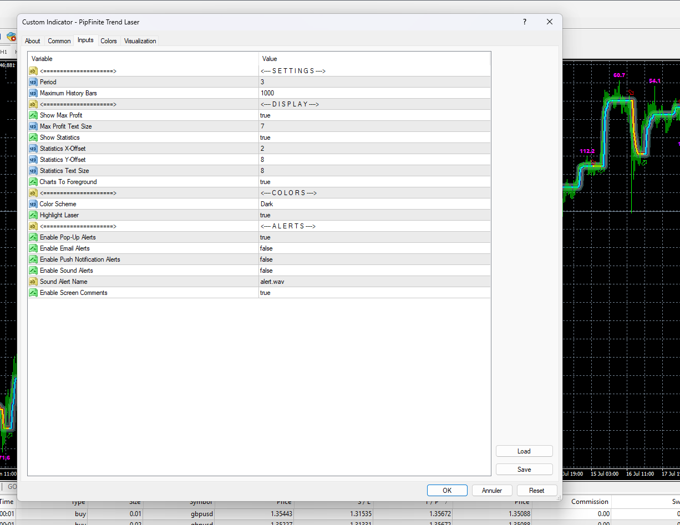
Task: Select the Statistics Y-Offset value 8
Action: (x=374, y=160)
